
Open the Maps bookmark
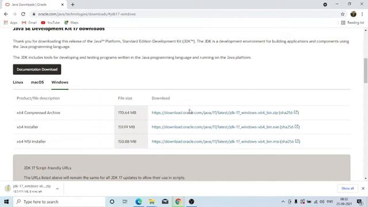71,22
